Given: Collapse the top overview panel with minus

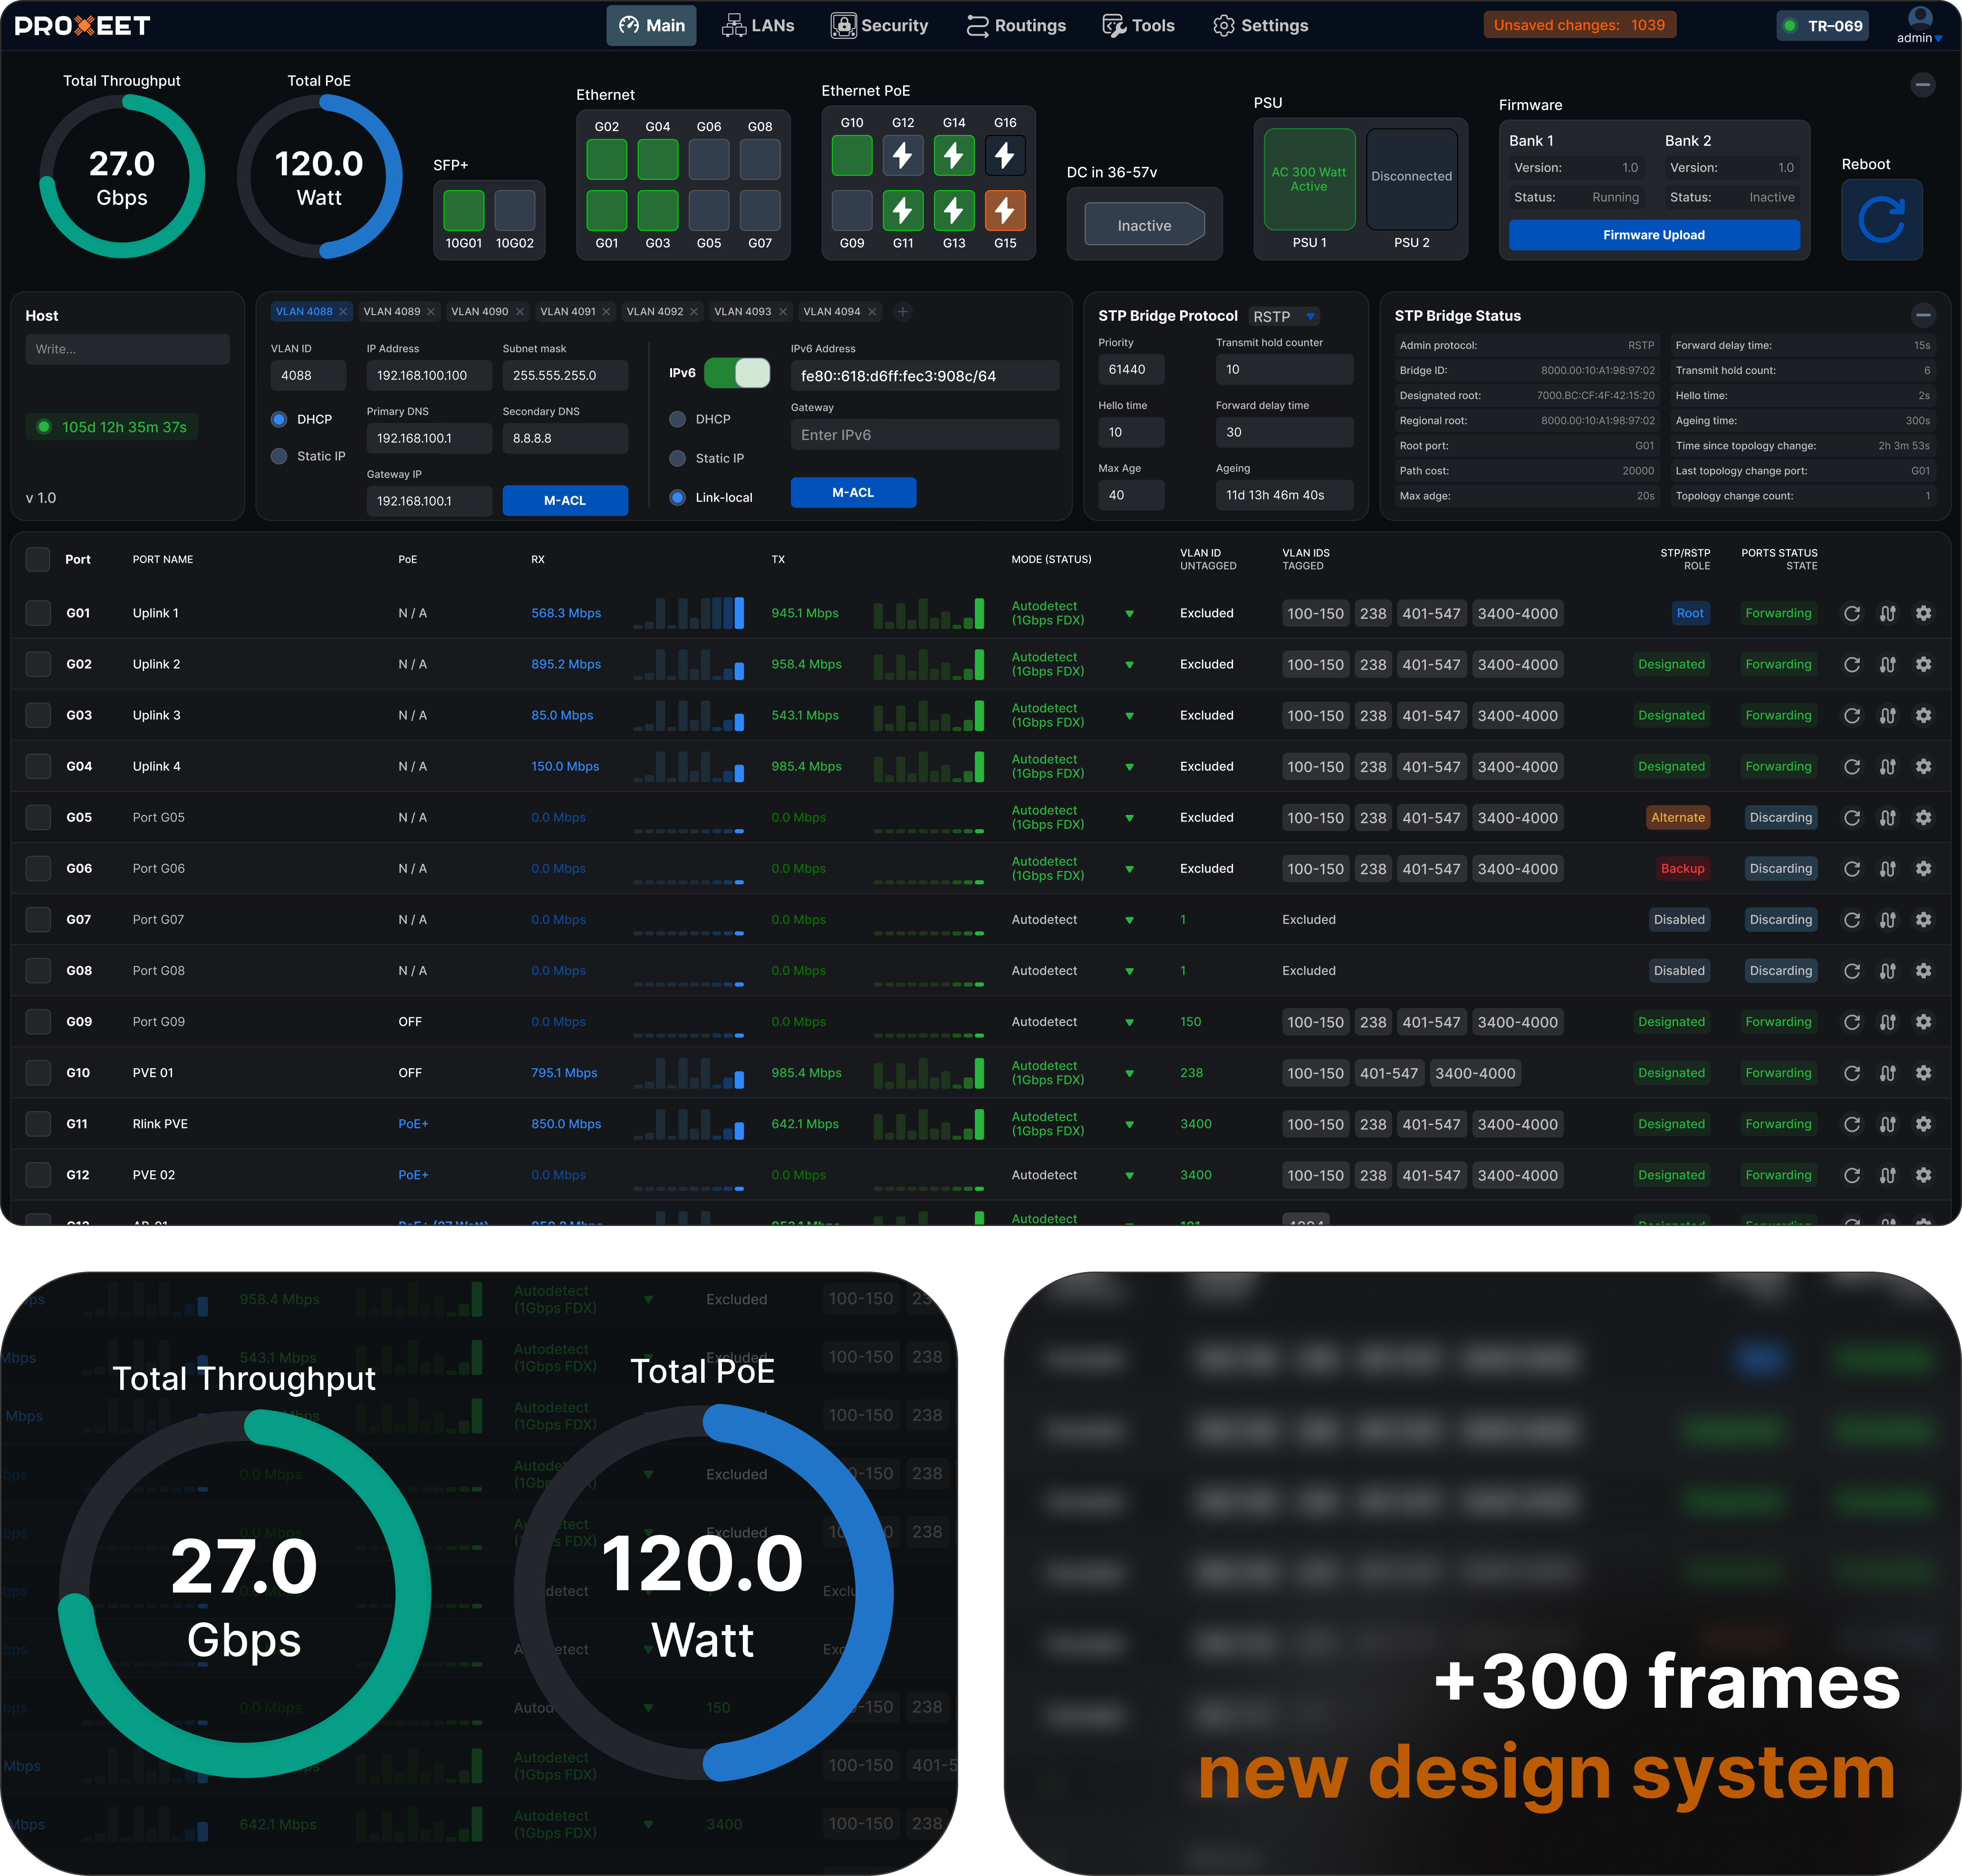Looking at the screenshot, I should click(x=1922, y=85).
